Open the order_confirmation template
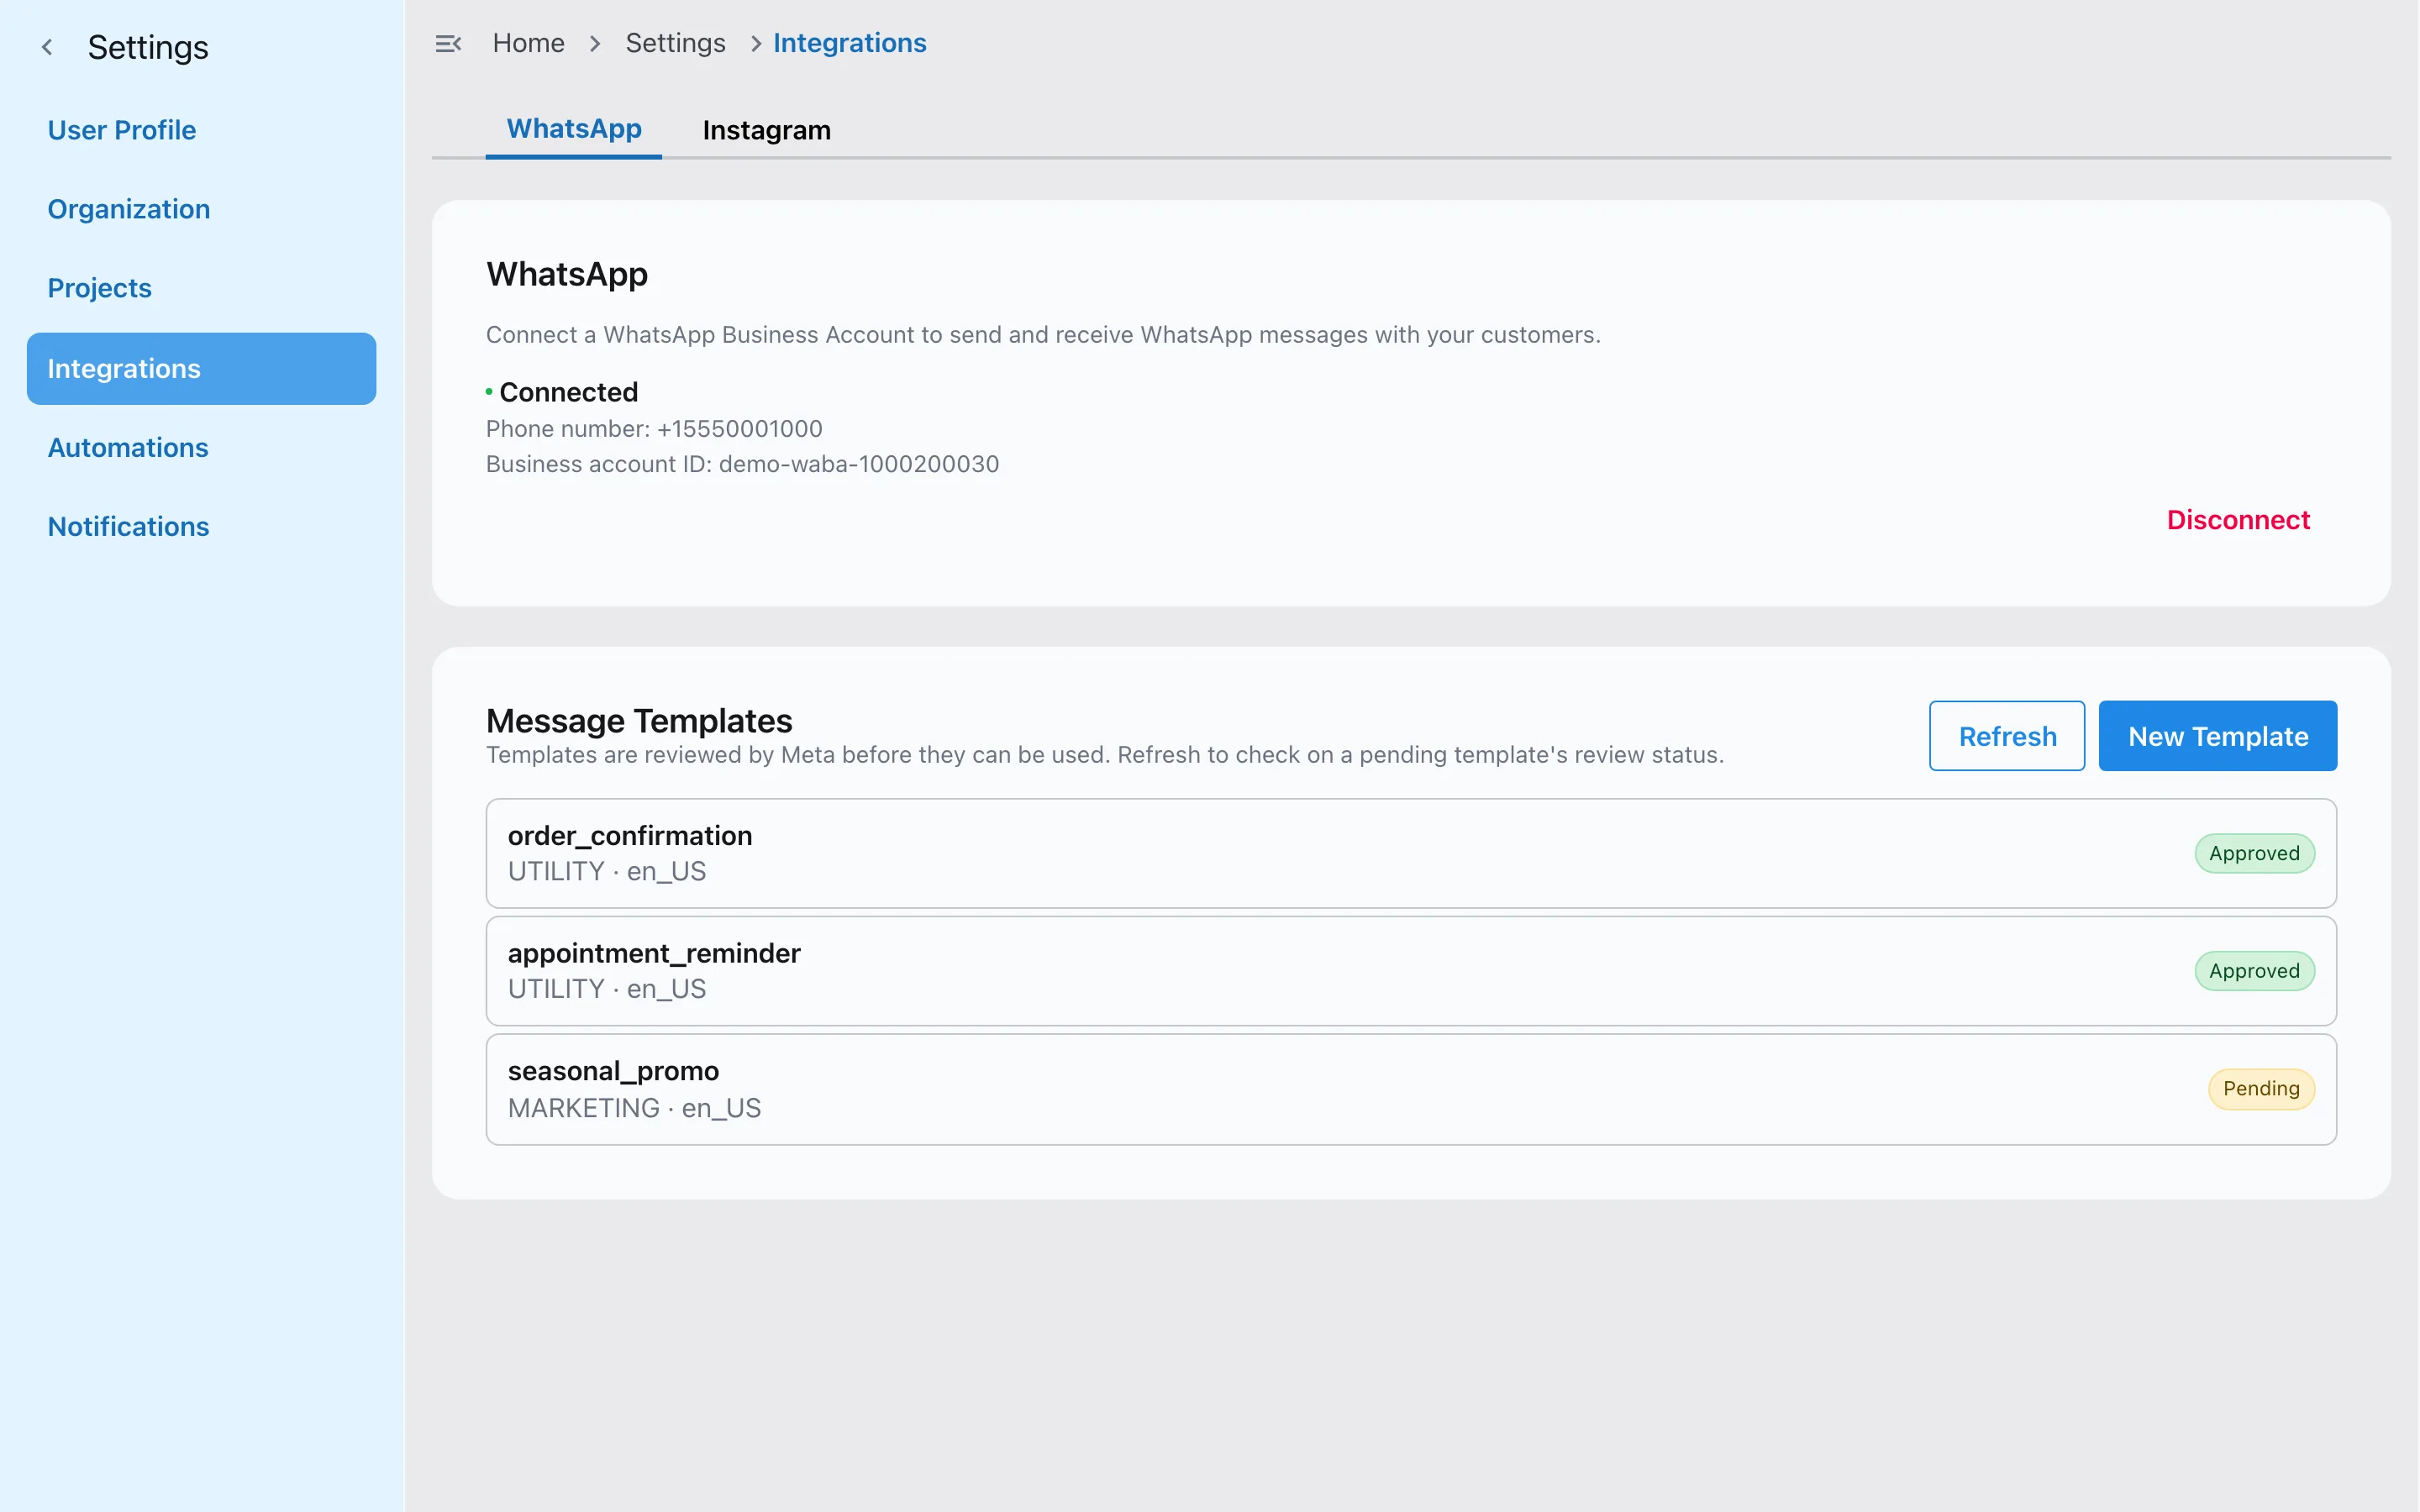The width and height of the screenshot is (2420, 1512). click(1411, 853)
